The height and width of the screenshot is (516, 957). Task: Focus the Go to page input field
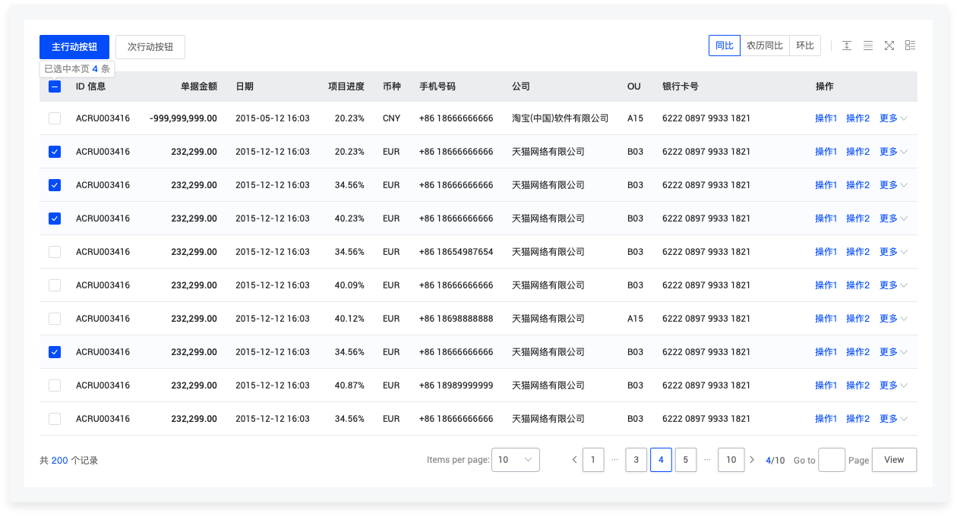tap(832, 460)
